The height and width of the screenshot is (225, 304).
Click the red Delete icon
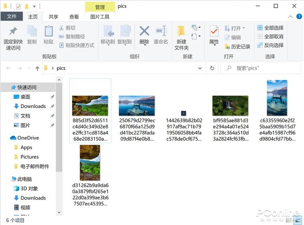tap(144, 32)
